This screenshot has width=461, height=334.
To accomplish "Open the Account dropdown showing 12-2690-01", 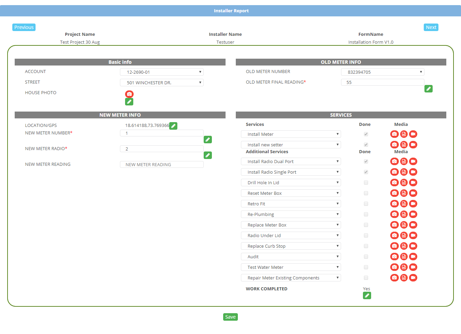I will coord(162,72).
